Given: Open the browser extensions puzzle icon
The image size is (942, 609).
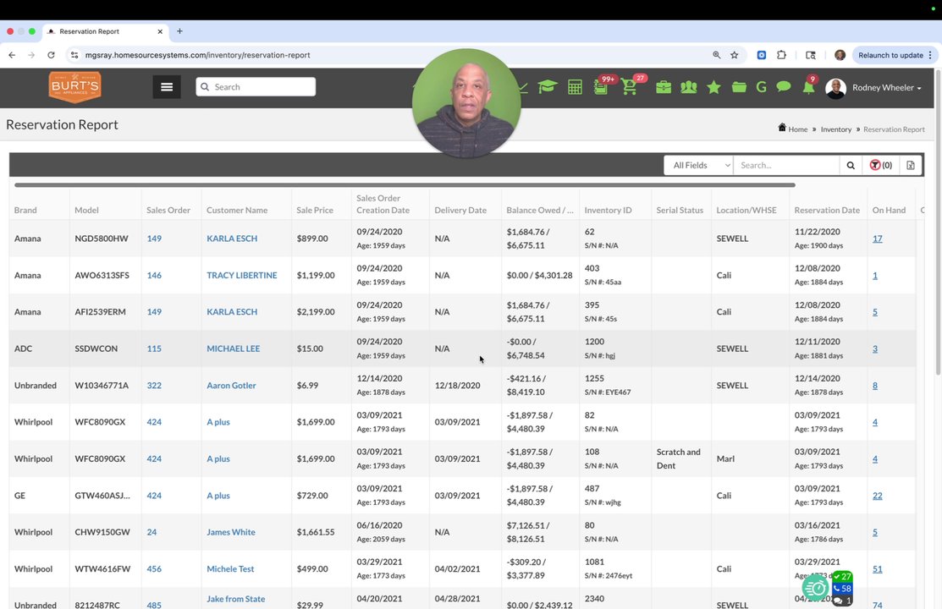Looking at the screenshot, I should [x=781, y=55].
